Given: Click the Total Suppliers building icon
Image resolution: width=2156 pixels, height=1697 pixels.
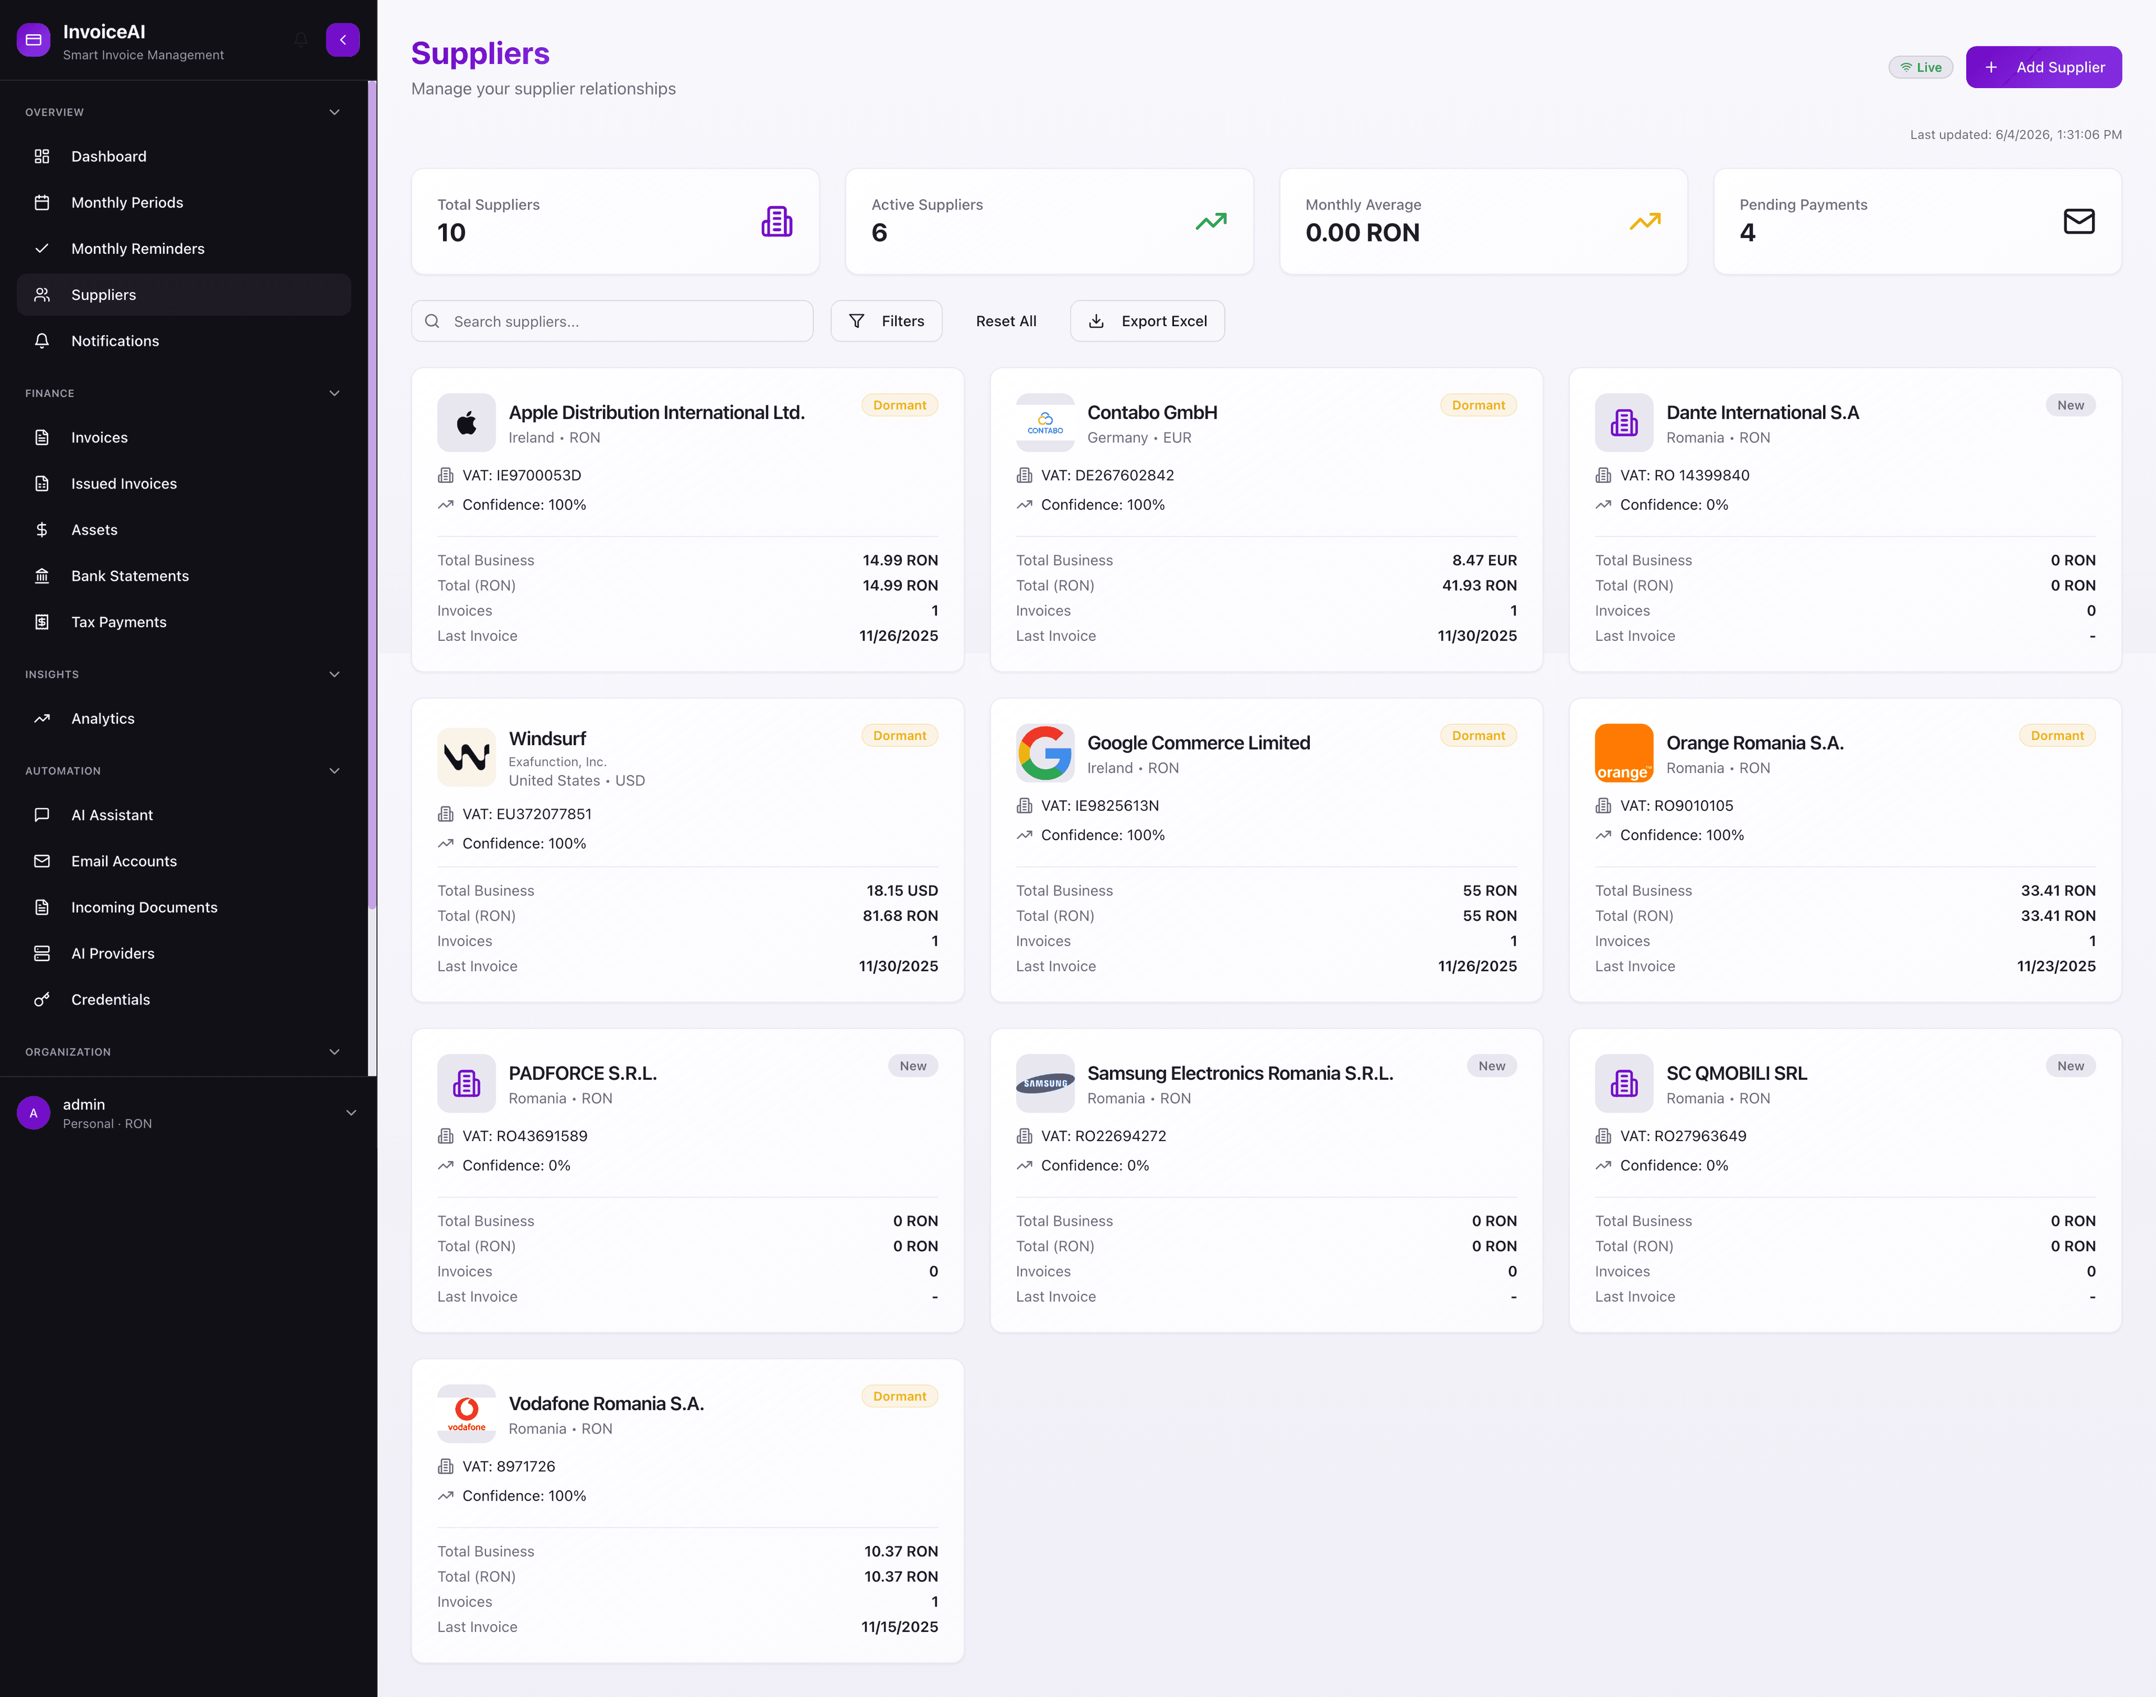Looking at the screenshot, I should click(x=777, y=222).
